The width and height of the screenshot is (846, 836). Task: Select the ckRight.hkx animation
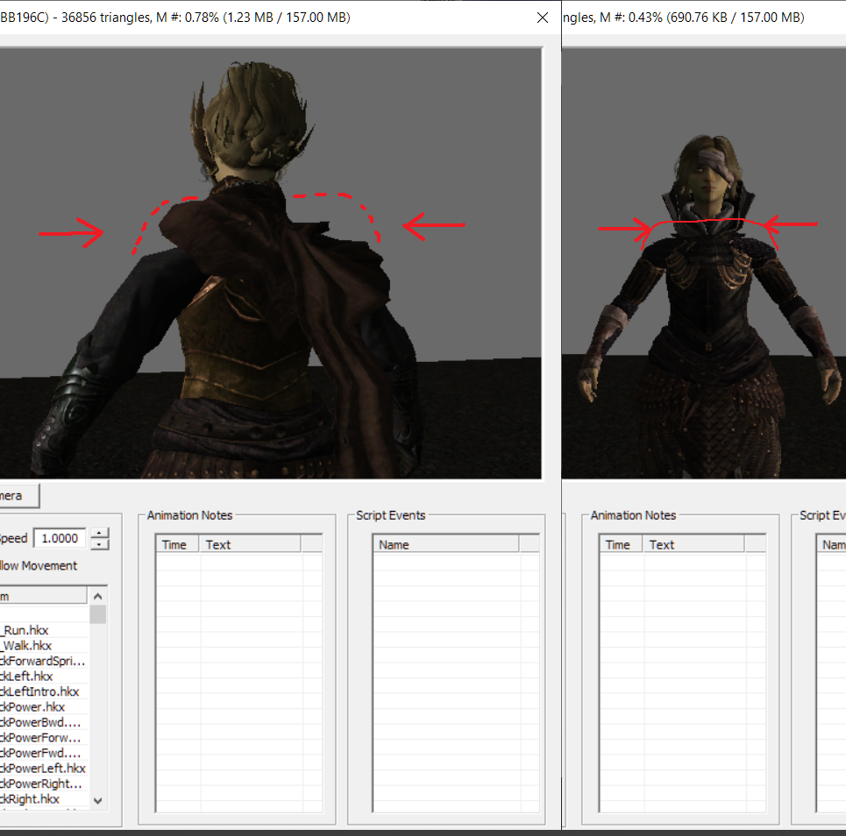pyautogui.click(x=44, y=799)
